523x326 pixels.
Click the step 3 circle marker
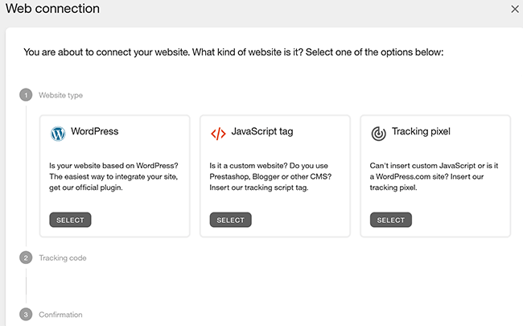click(x=26, y=314)
